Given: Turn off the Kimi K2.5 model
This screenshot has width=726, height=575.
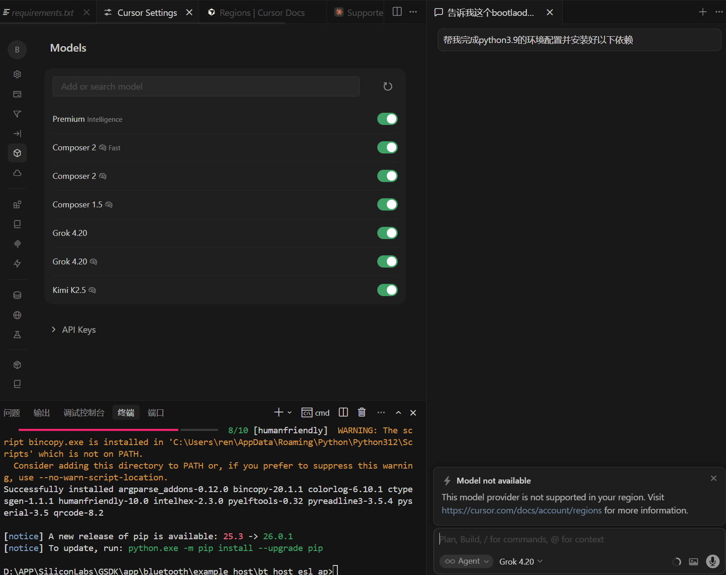Looking at the screenshot, I should [x=387, y=290].
